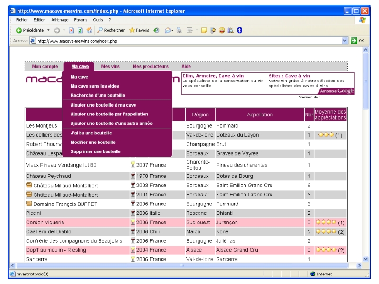Image resolution: width=379 pixels, height=284 pixels.
Task: Click the glass icon for Vieux Pineau Vendange
Action: (133, 164)
